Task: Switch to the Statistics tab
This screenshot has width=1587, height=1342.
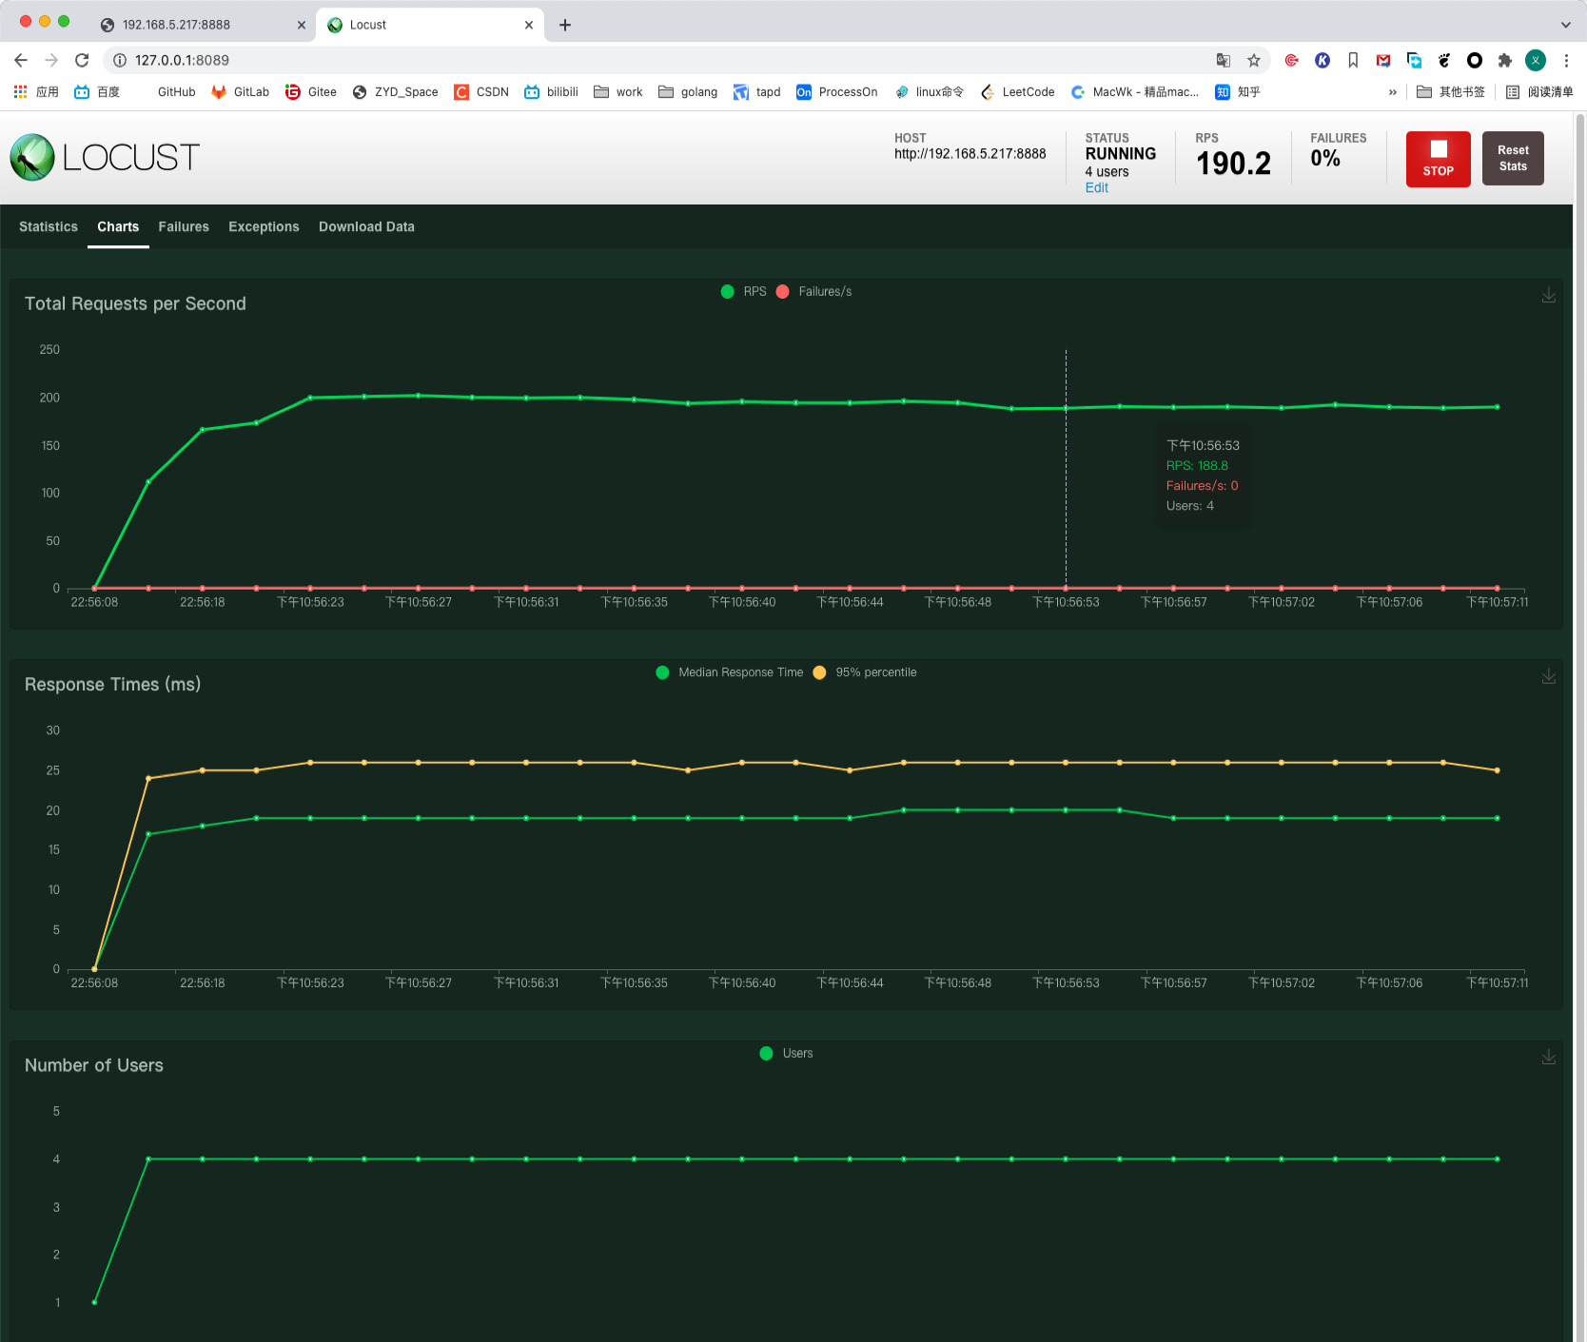Action: [49, 226]
